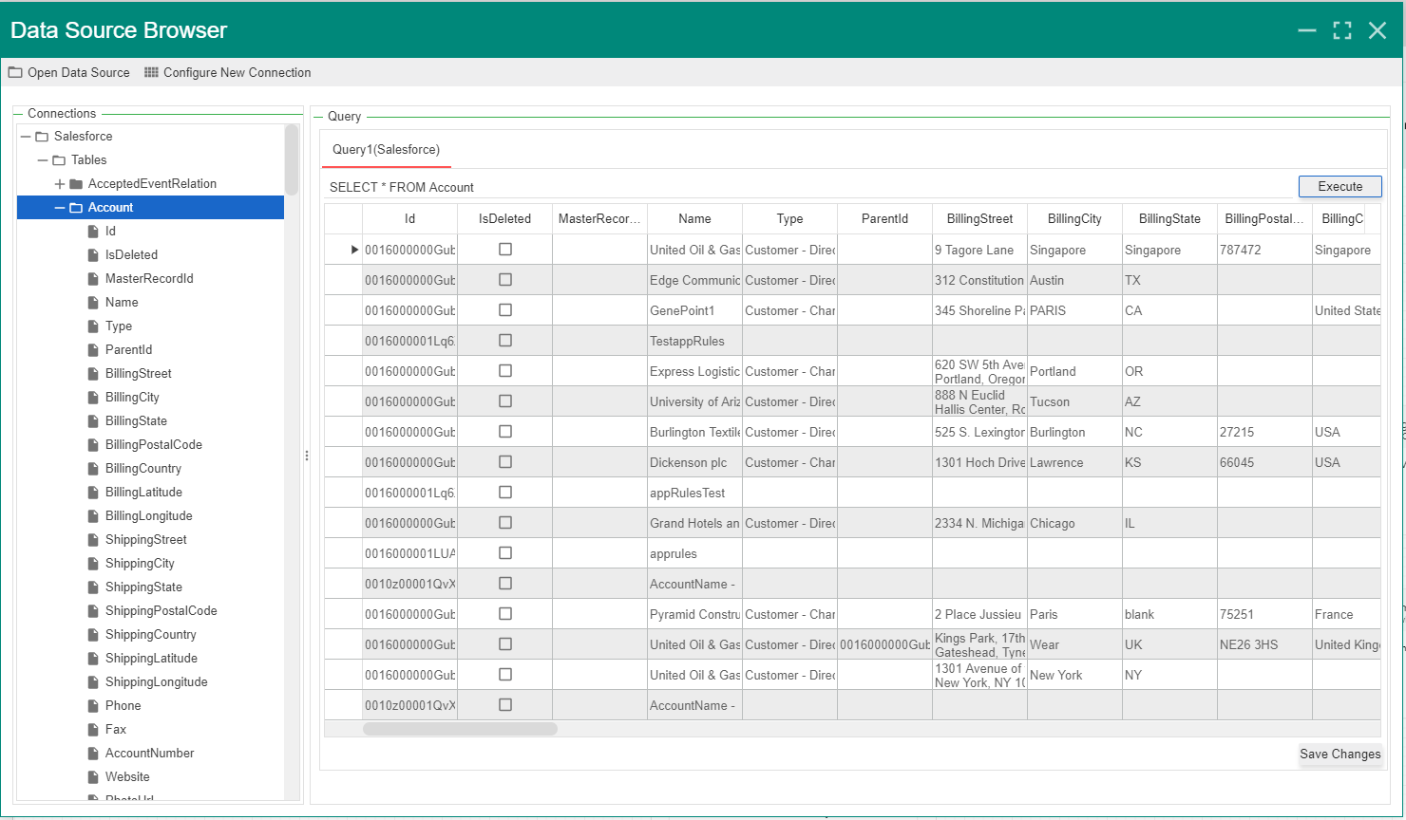Click the file icon beside Fax field
The width and height of the screenshot is (1406, 820).
click(x=93, y=730)
